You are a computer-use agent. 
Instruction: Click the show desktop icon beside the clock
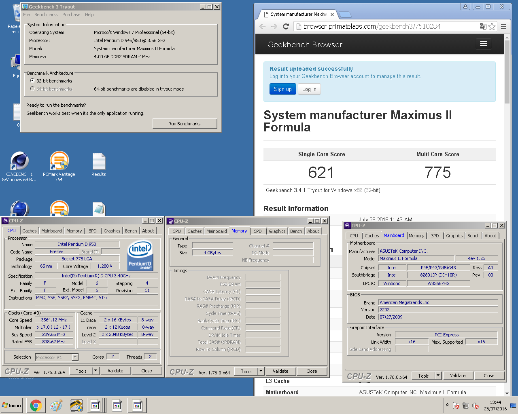pyautogui.click(x=514, y=406)
